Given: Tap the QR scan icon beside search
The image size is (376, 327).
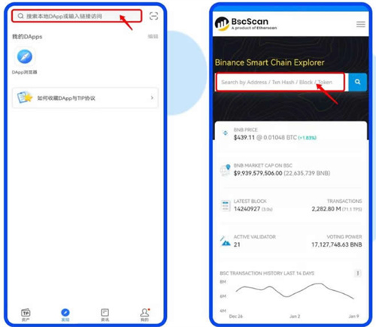Looking at the screenshot, I should pyautogui.click(x=153, y=16).
